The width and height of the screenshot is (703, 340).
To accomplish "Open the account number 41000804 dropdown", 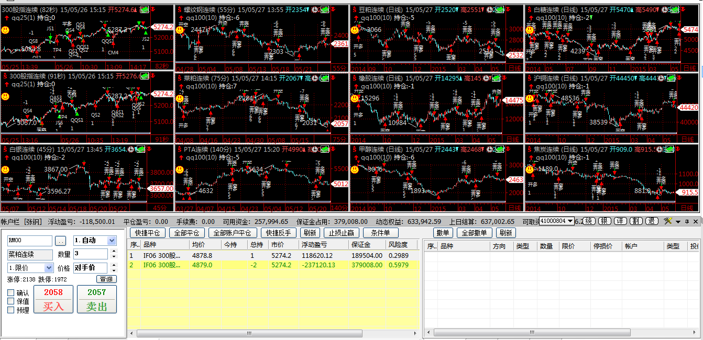I will (x=570, y=221).
